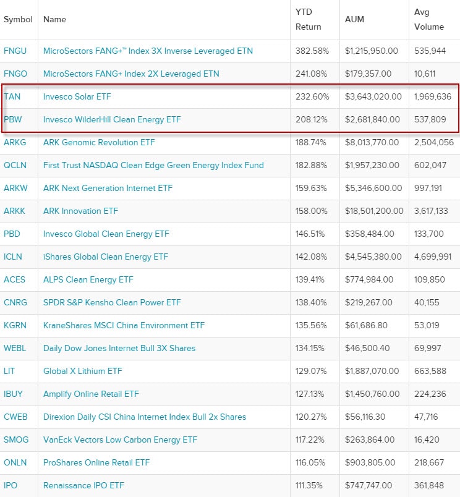Click the PBW ticker symbol
Image resolution: width=460 pixels, height=497 pixels.
point(13,119)
